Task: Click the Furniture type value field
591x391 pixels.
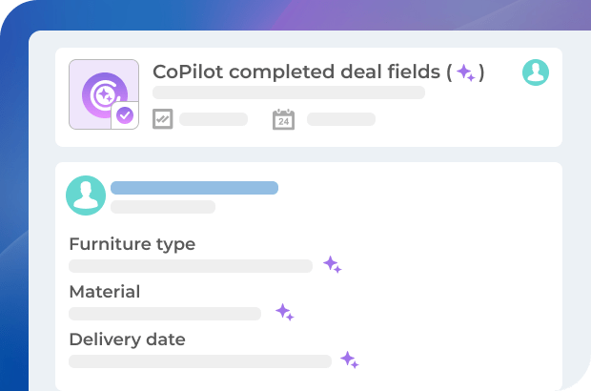Action: pyautogui.click(x=191, y=266)
